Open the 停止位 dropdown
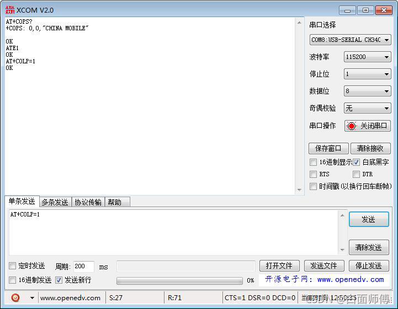The image size is (398, 309). click(367, 74)
